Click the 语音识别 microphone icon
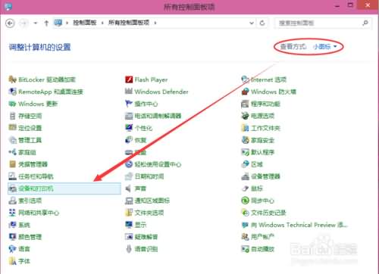Screen dimensions: 379x274 pos(129,249)
